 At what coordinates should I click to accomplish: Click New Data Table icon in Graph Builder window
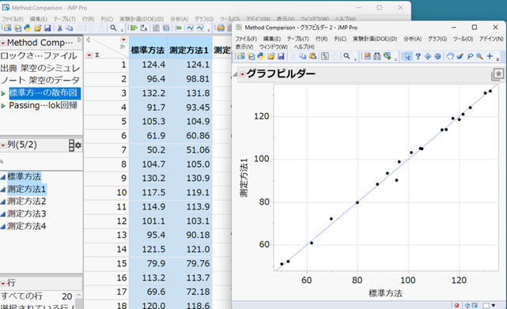point(241,56)
